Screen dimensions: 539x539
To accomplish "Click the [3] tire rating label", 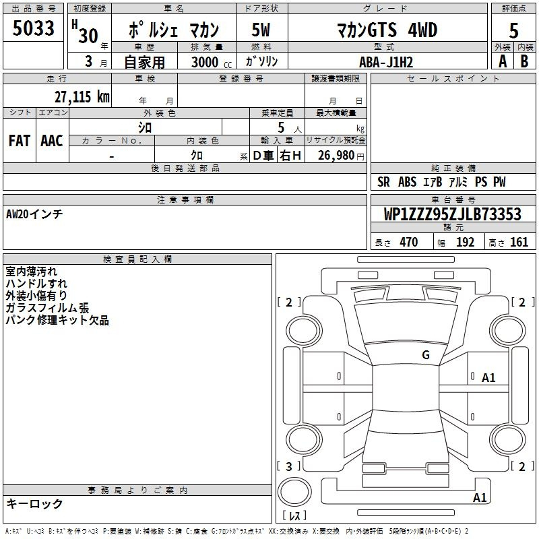I will click(x=289, y=466).
